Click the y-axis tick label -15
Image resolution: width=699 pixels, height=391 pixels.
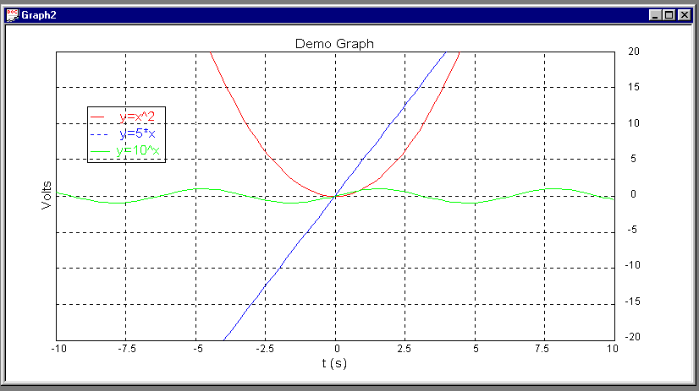633,301
